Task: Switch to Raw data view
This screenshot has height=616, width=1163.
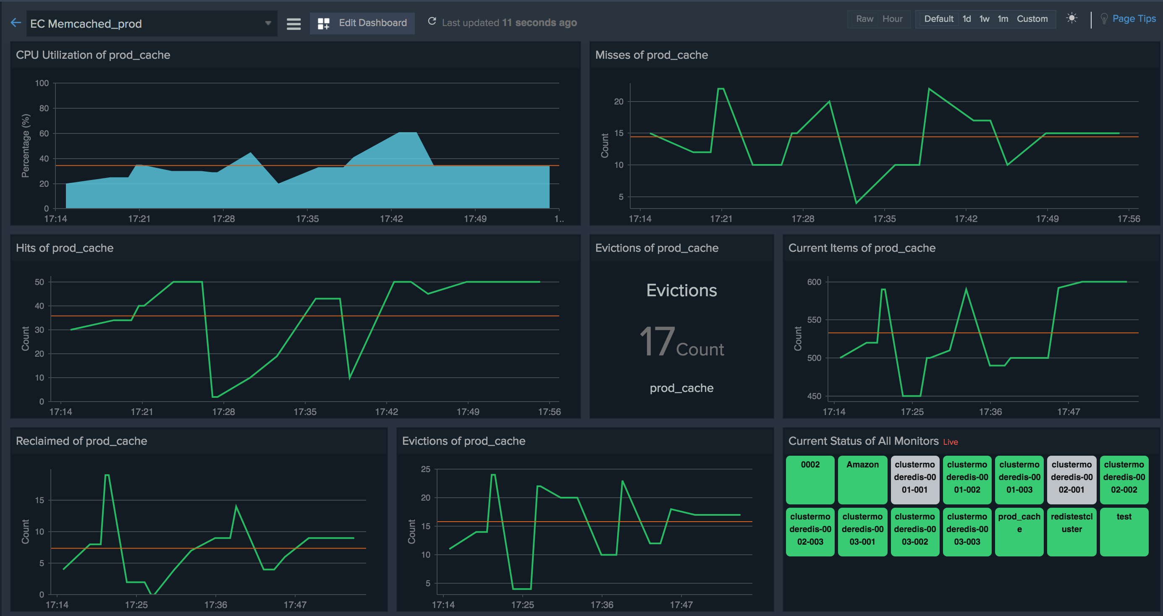Action: [x=864, y=19]
